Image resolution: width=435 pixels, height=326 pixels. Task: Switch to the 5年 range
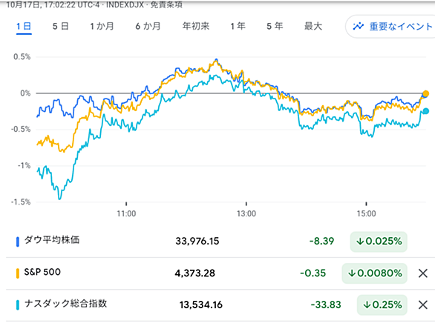point(275,27)
